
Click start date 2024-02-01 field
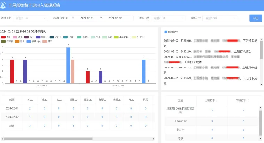(87, 18)
